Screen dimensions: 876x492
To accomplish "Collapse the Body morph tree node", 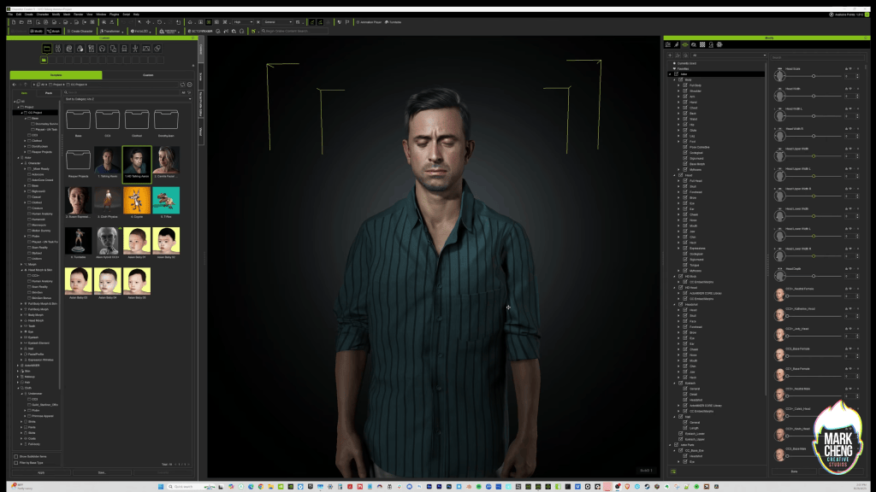I will pyautogui.click(x=674, y=79).
